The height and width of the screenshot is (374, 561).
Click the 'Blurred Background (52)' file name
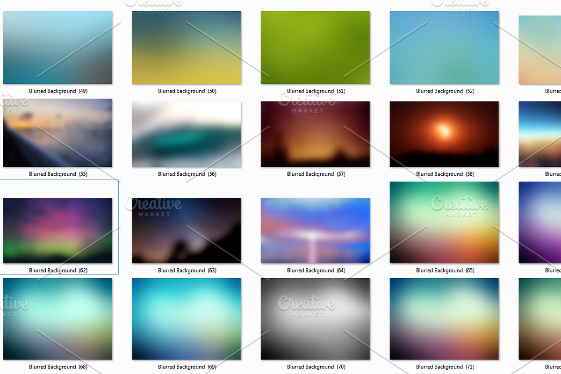[445, 91]
